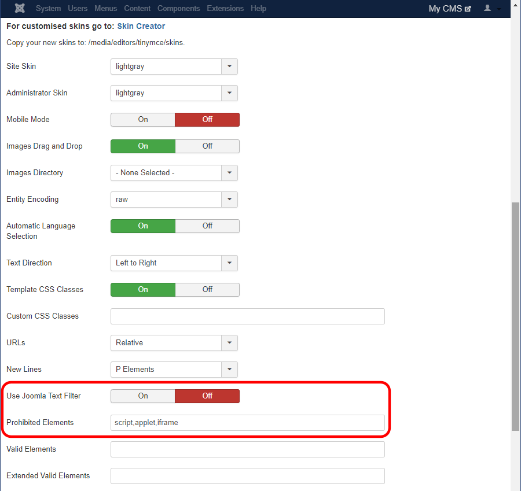Select Off for Use Joomla Text Filter
The width and height of the screenshot is (521, 491).
(207, 396)
